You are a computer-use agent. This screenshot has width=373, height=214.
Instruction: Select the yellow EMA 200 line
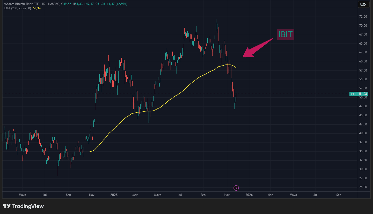[x=179, y=95]
